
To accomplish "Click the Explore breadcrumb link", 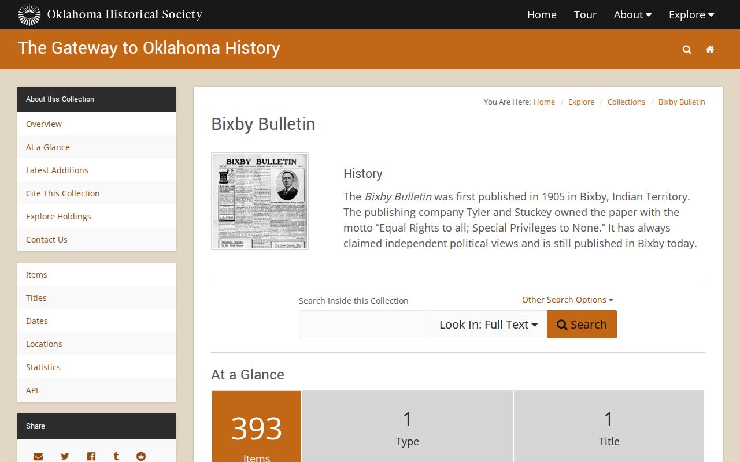I will tap(581, 102).
